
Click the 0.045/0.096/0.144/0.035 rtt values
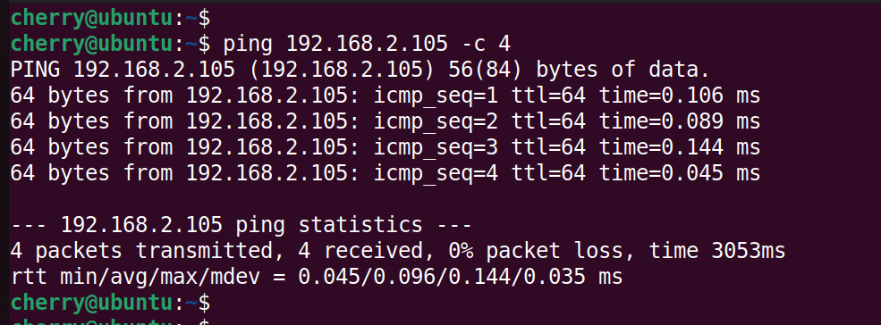460,277
